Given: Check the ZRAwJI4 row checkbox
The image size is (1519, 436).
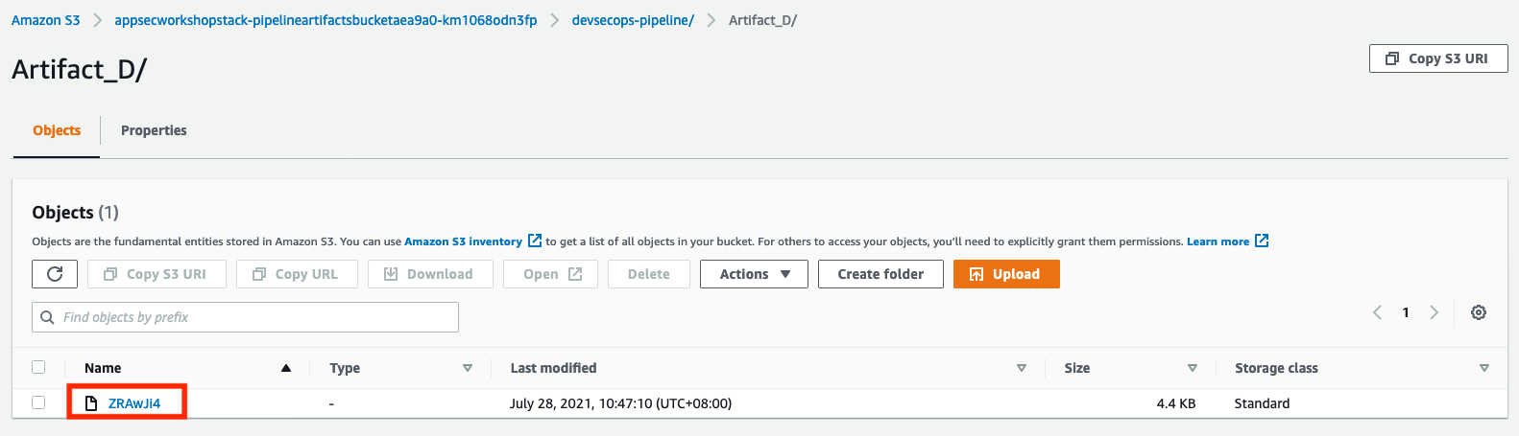Looking at the screenshot, I should tap(38, 402).
